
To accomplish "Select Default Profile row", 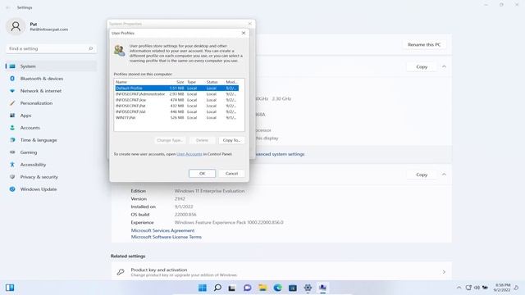I will tap(177, 88).
